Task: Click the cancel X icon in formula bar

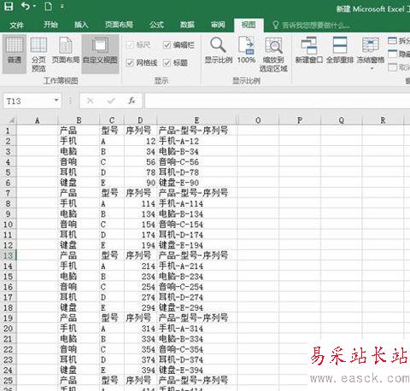Action: [91, 101]
